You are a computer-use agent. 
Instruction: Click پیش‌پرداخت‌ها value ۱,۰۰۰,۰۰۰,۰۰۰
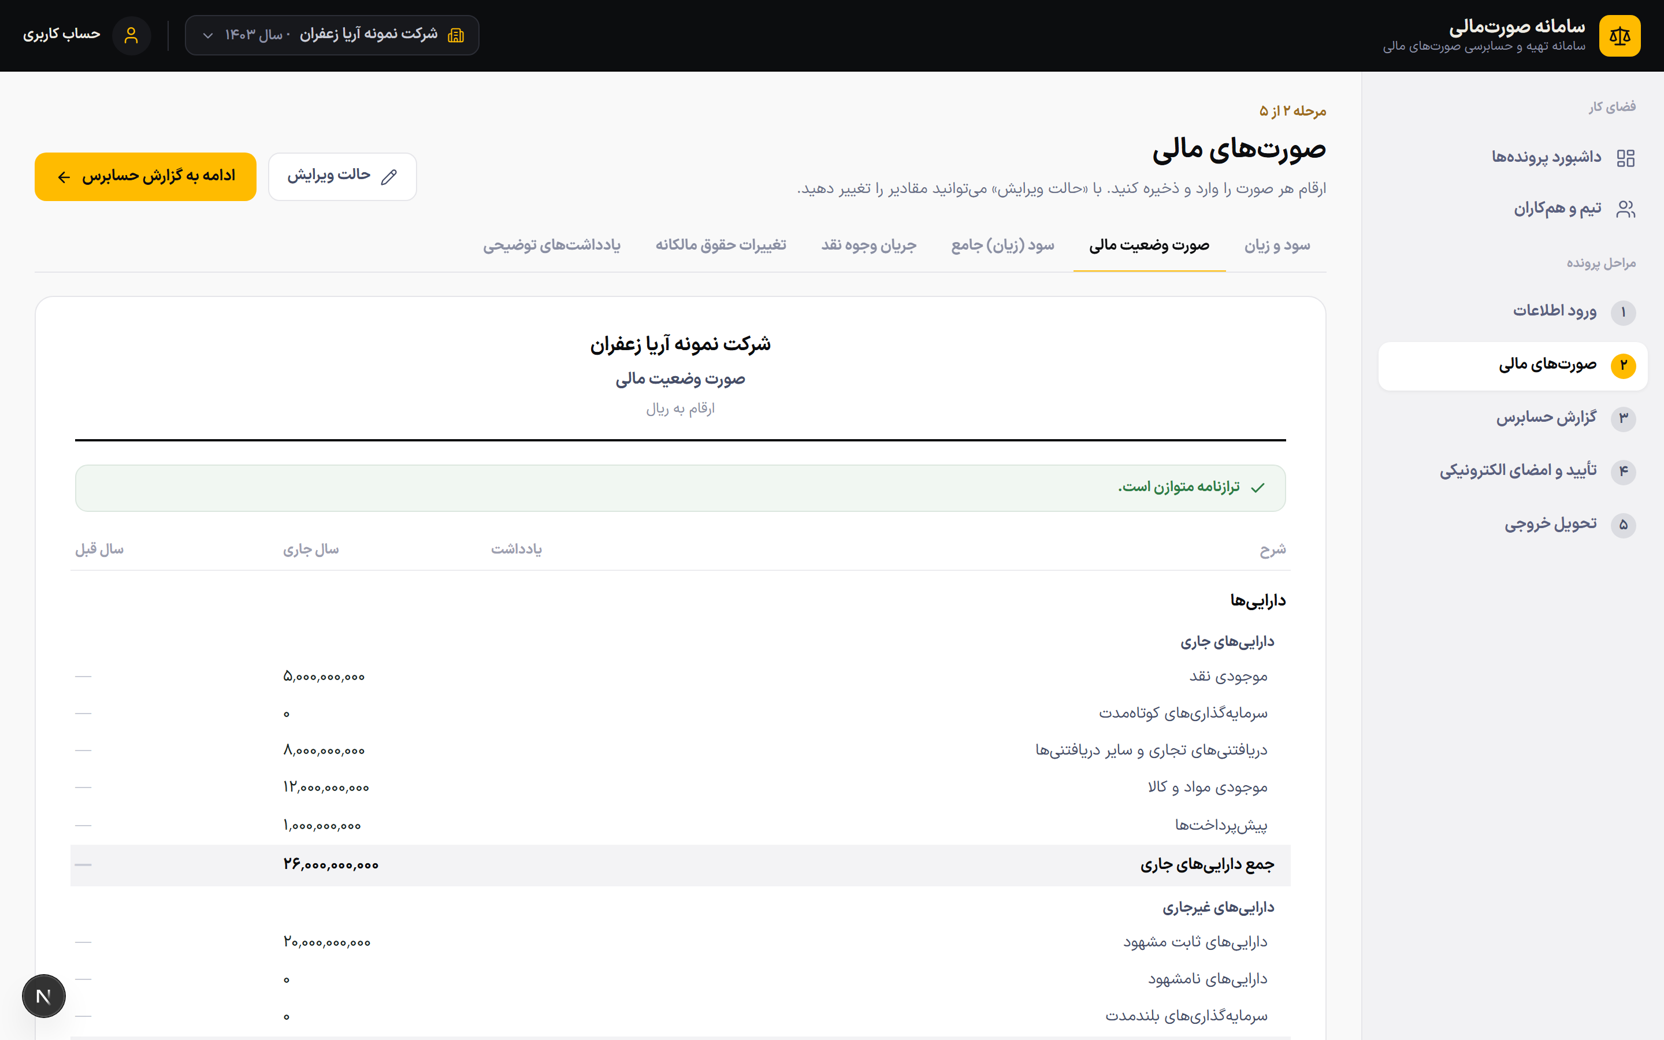(x=322, y=826)
